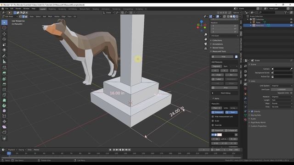The image size is (294, 165).
Task: Open the Mass units dropdown
Action: pyautogui.click(x=282, y=104)
